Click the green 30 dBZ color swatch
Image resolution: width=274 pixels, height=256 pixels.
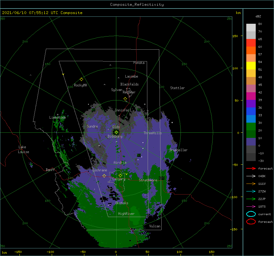251,127
